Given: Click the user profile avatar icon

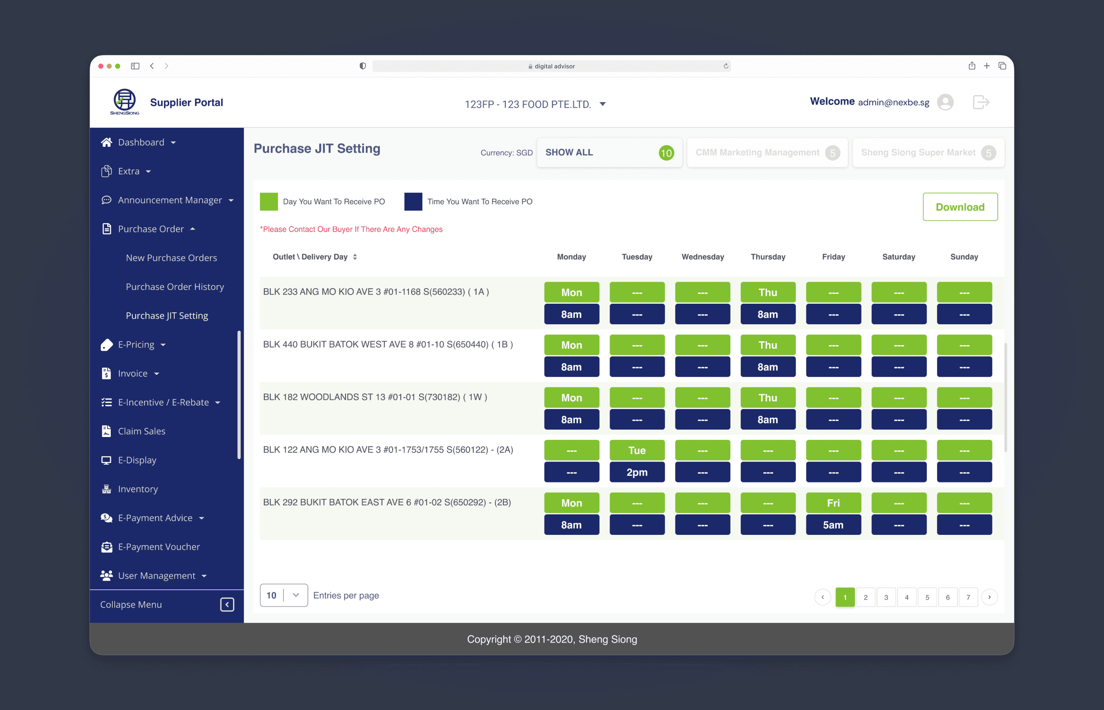Looking at the screenshot, I should click(945, 102).
